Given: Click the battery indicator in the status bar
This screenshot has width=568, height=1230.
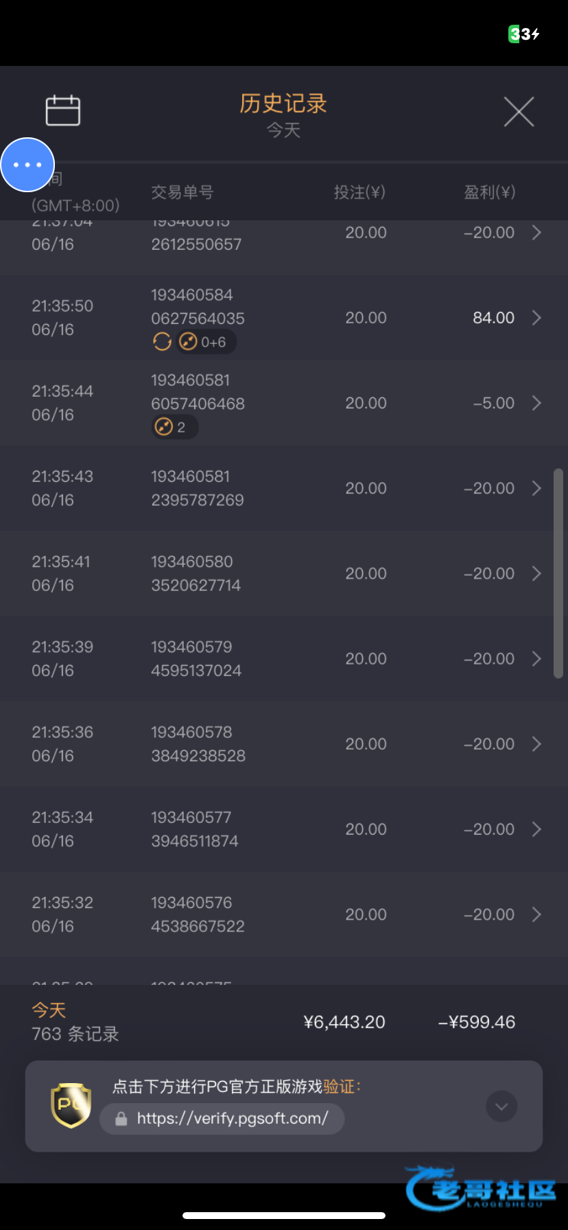Looking at the screenshot, I should tap(524, 34).
